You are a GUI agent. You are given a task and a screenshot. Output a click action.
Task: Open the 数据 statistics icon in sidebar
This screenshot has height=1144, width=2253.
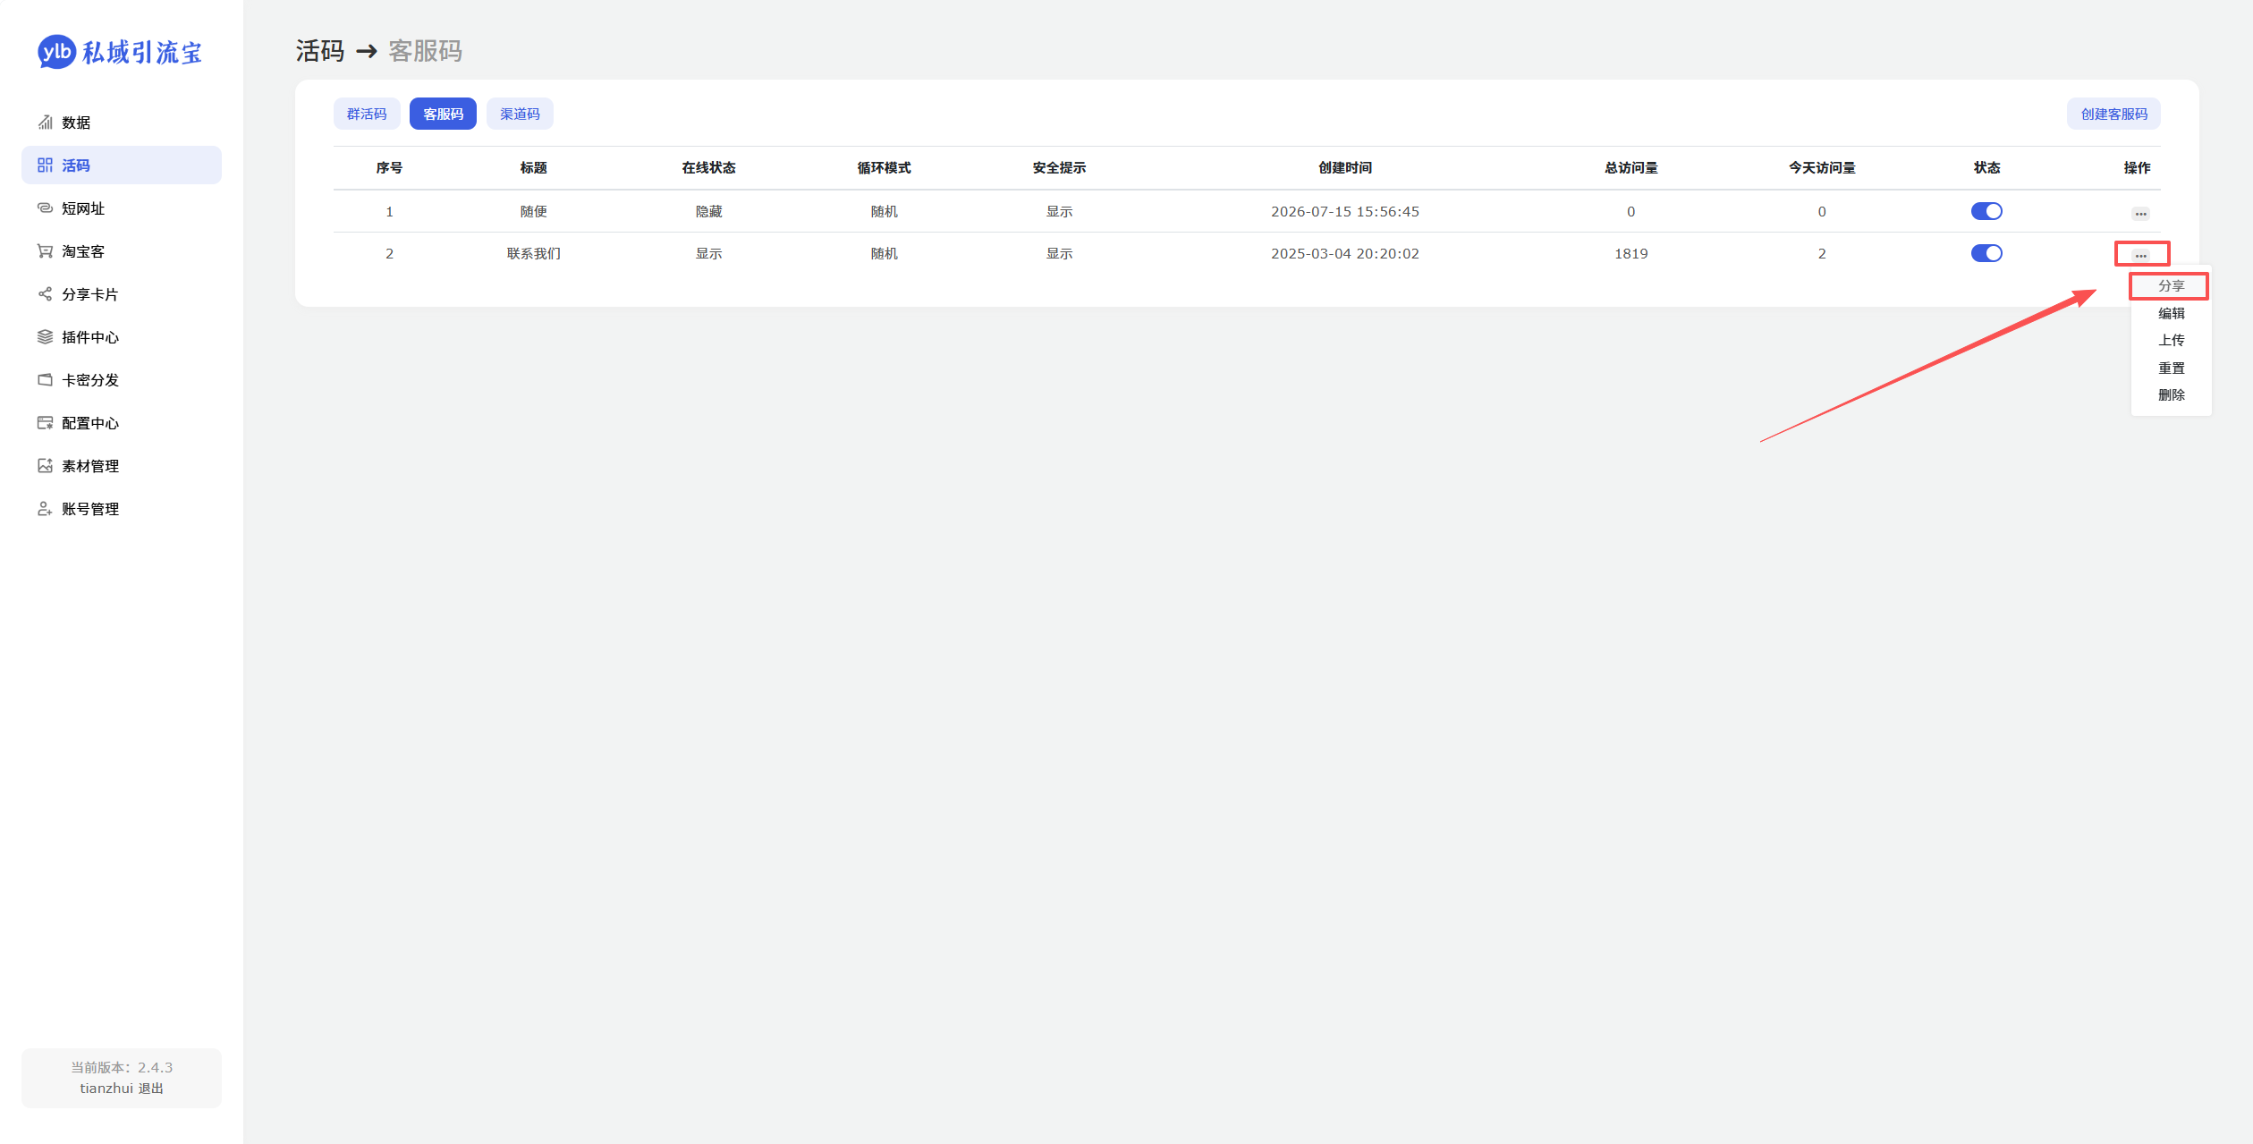coord(45,123)
